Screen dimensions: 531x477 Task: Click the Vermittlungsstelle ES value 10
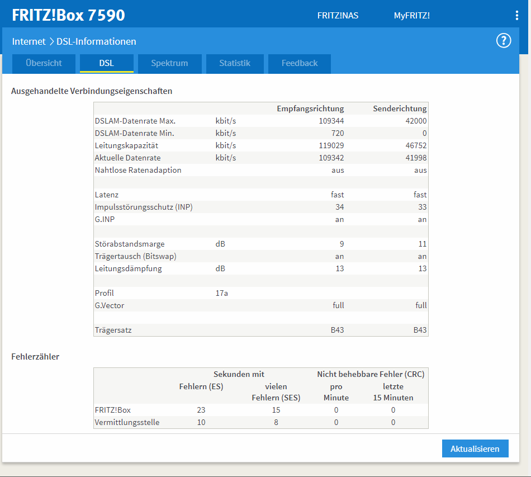201,422
